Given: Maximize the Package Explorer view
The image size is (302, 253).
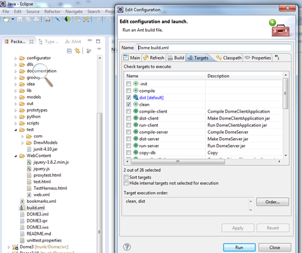Looking at the screenshot, I should coord(98,41).
